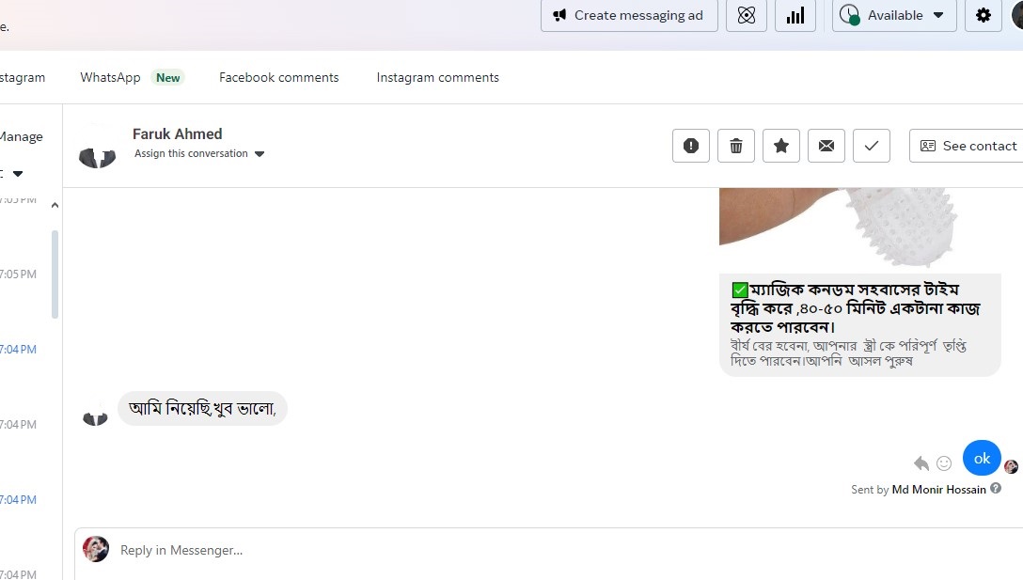This screenshot has height=580, width=1023.
Task: Open the automations atom icon
Action: 747,15
